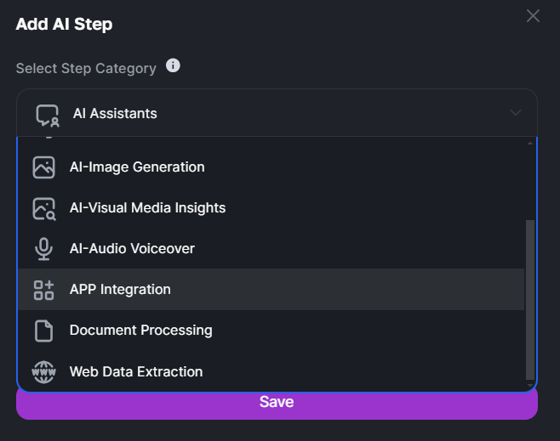This screenshot has height=441, width=560.
Task: Click the Document Processing page icon
Action: point(44,331)
